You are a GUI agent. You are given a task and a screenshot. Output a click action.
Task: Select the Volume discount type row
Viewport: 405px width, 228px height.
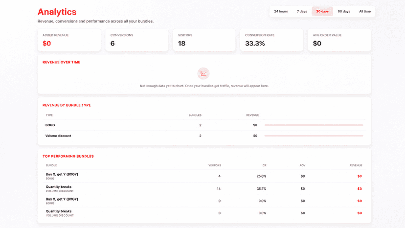(x=204, y=136)
